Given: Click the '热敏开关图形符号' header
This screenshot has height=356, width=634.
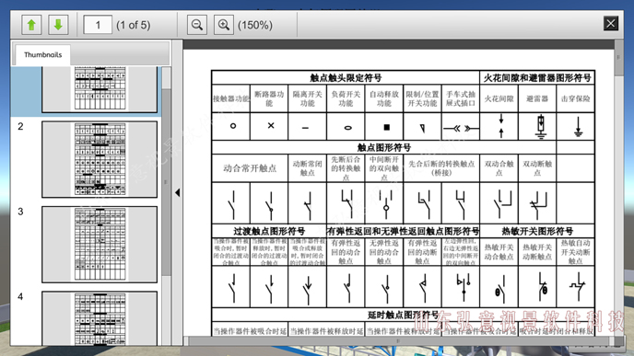Looking at the screenshot, I should 537,231.
